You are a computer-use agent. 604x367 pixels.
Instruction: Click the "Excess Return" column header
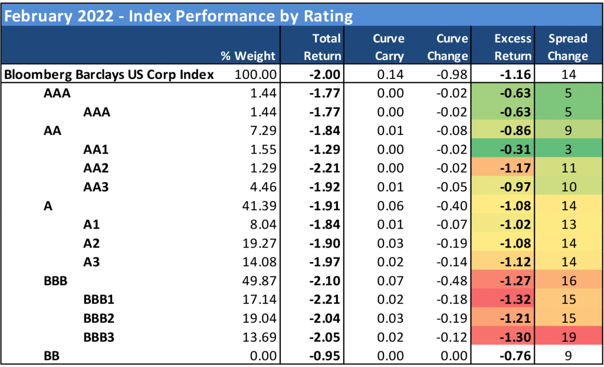click(x=513, y=47)
